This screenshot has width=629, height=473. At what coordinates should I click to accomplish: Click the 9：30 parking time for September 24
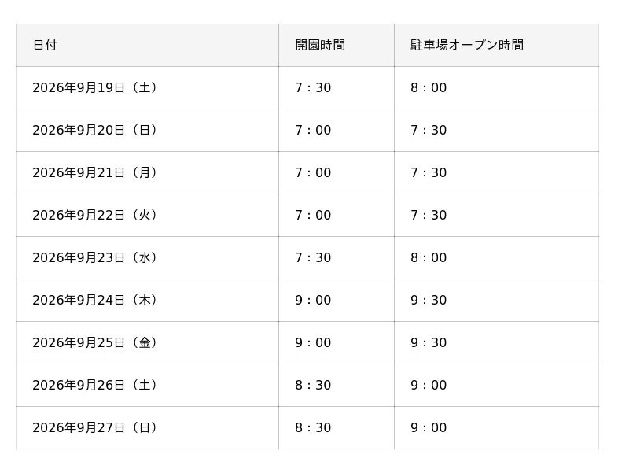(429, 301)
